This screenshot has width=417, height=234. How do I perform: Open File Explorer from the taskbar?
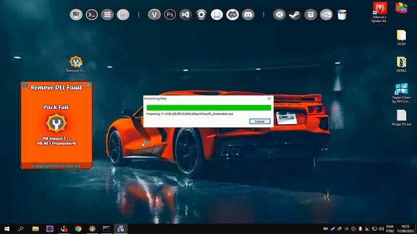click(x=35, y=229)
